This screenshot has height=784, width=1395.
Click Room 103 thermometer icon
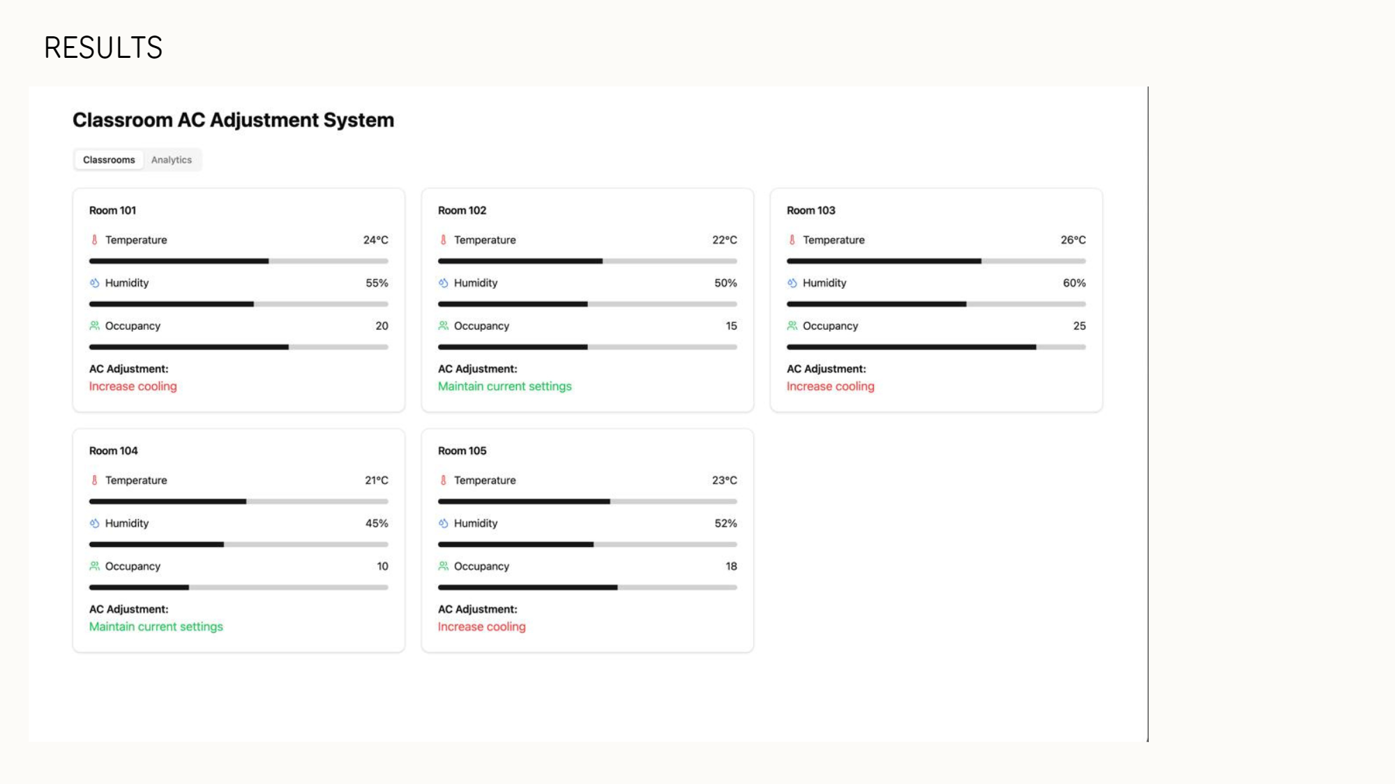[x=792, y=240]
